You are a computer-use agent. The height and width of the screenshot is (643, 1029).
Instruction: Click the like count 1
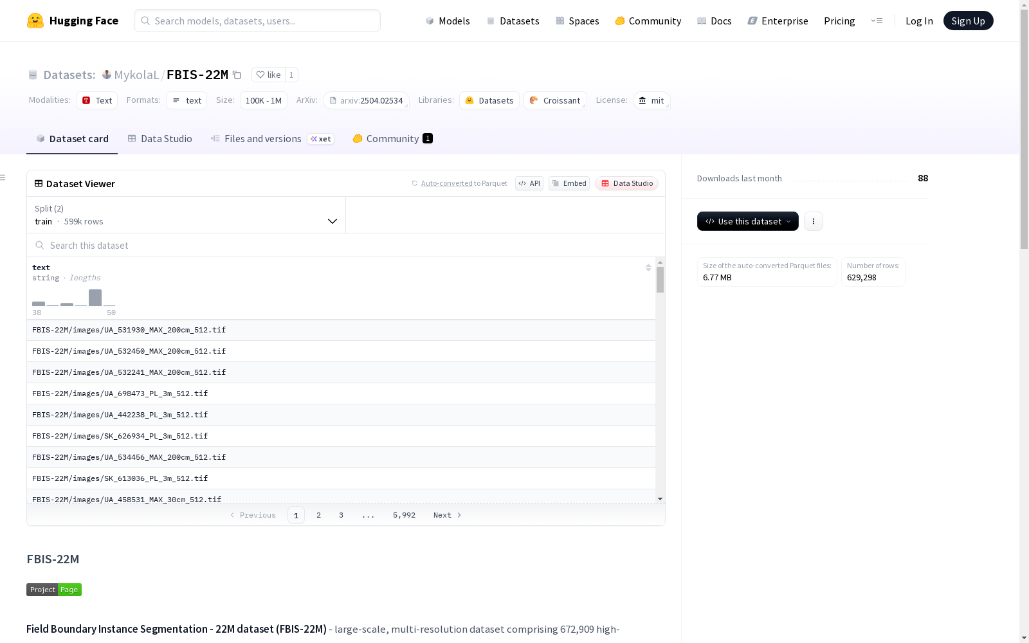coord(291,75)
